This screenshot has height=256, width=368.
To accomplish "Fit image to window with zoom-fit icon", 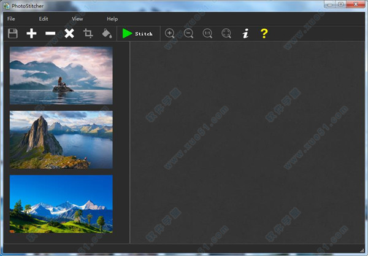I will (226, 33).
